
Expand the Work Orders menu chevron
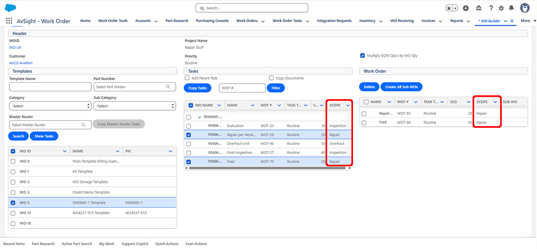coord(263,21)
